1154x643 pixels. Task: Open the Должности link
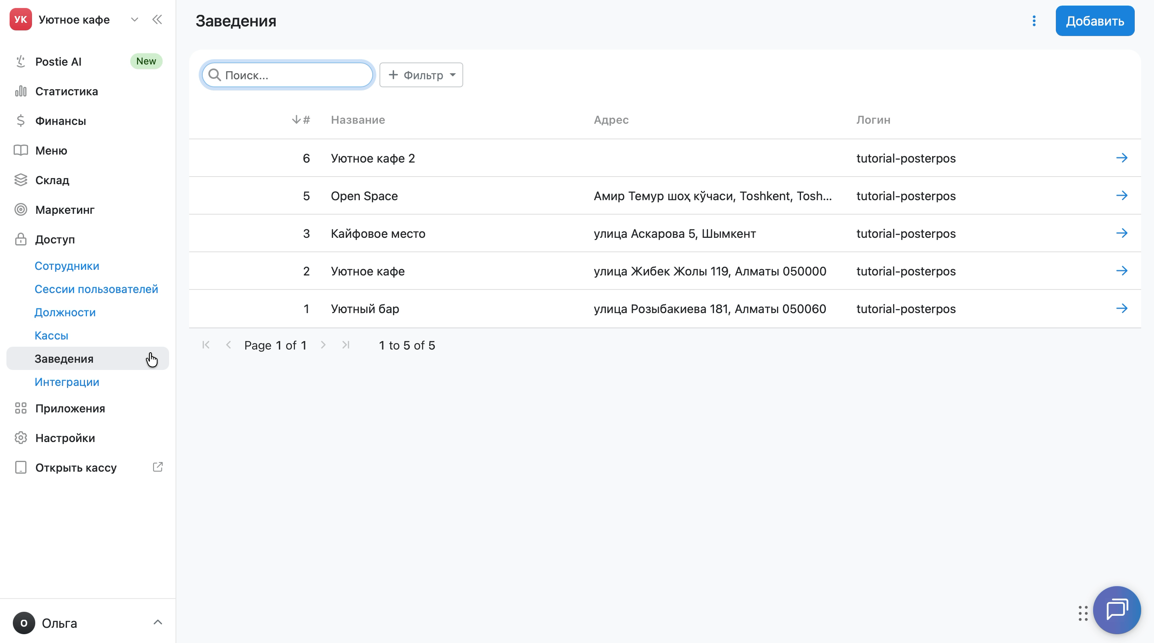click(x=65, y=313)
